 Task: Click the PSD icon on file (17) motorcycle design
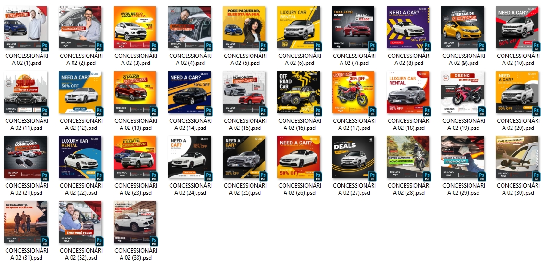point(372,111)
